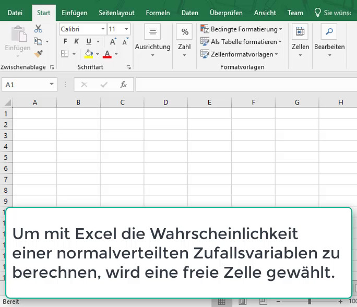
Task: Switch to Normal view icon in status bar
Action: 221,302
